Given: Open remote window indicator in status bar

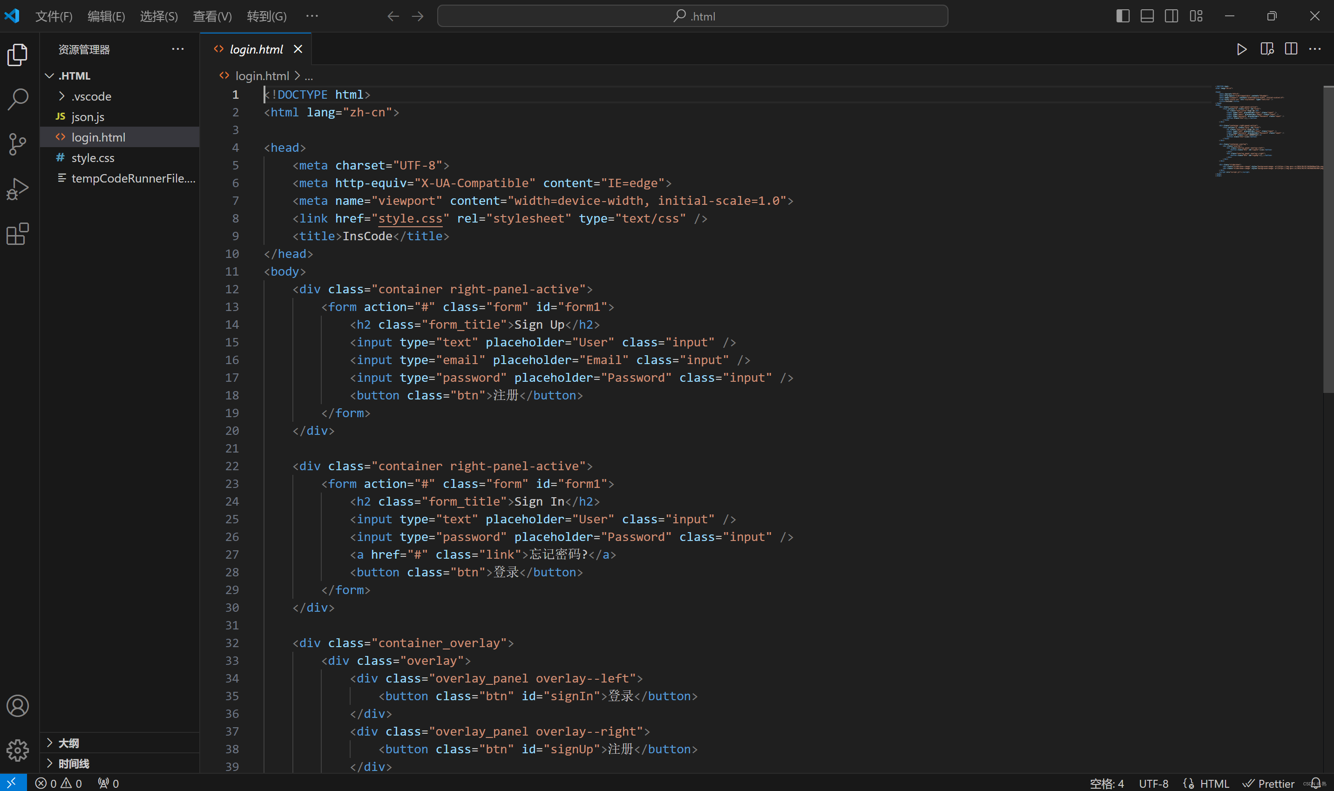Looking at the screenshot, I should click(13, 783).
